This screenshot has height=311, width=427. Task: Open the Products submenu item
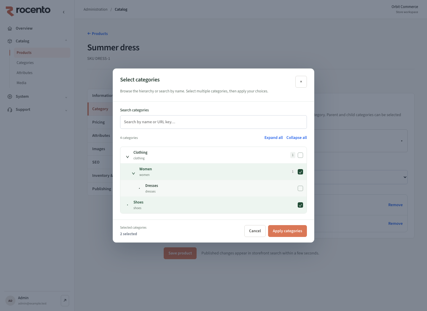tap(42, 53)
